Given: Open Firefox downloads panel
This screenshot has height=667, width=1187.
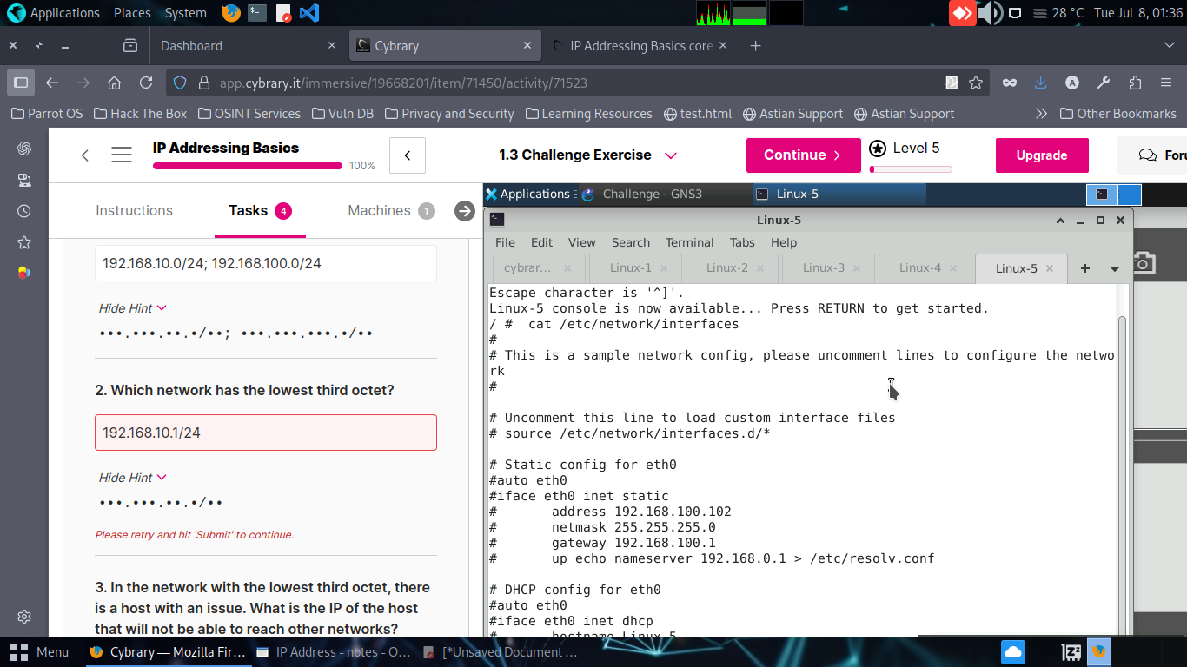Looking at the screenshot, I should [1040, 83].
